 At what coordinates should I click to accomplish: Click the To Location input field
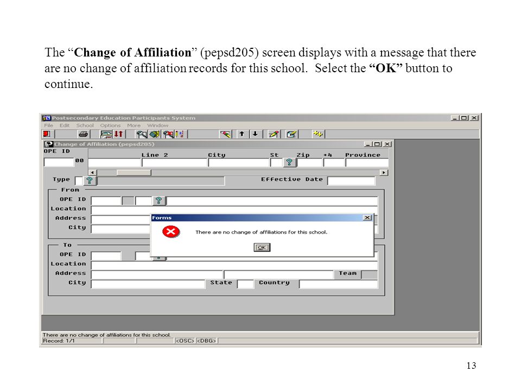234,266
